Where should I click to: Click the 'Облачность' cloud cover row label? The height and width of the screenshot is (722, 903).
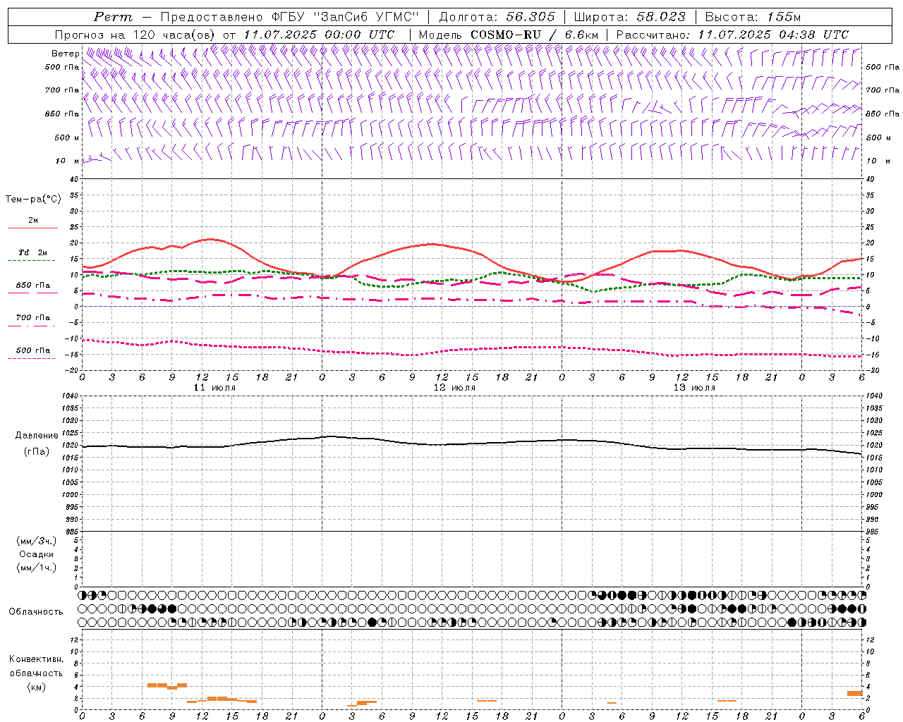(x=36, y=611)
